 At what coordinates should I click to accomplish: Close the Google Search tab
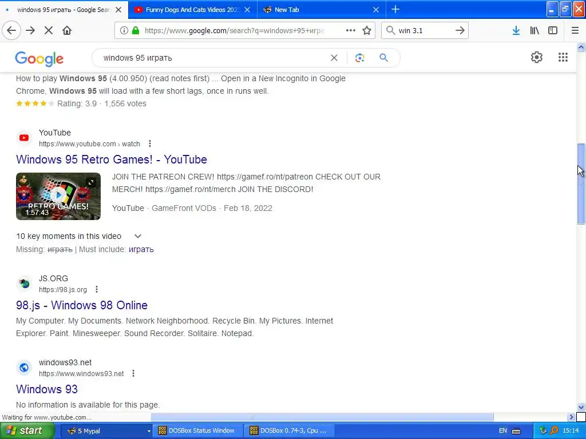(118, 10)
